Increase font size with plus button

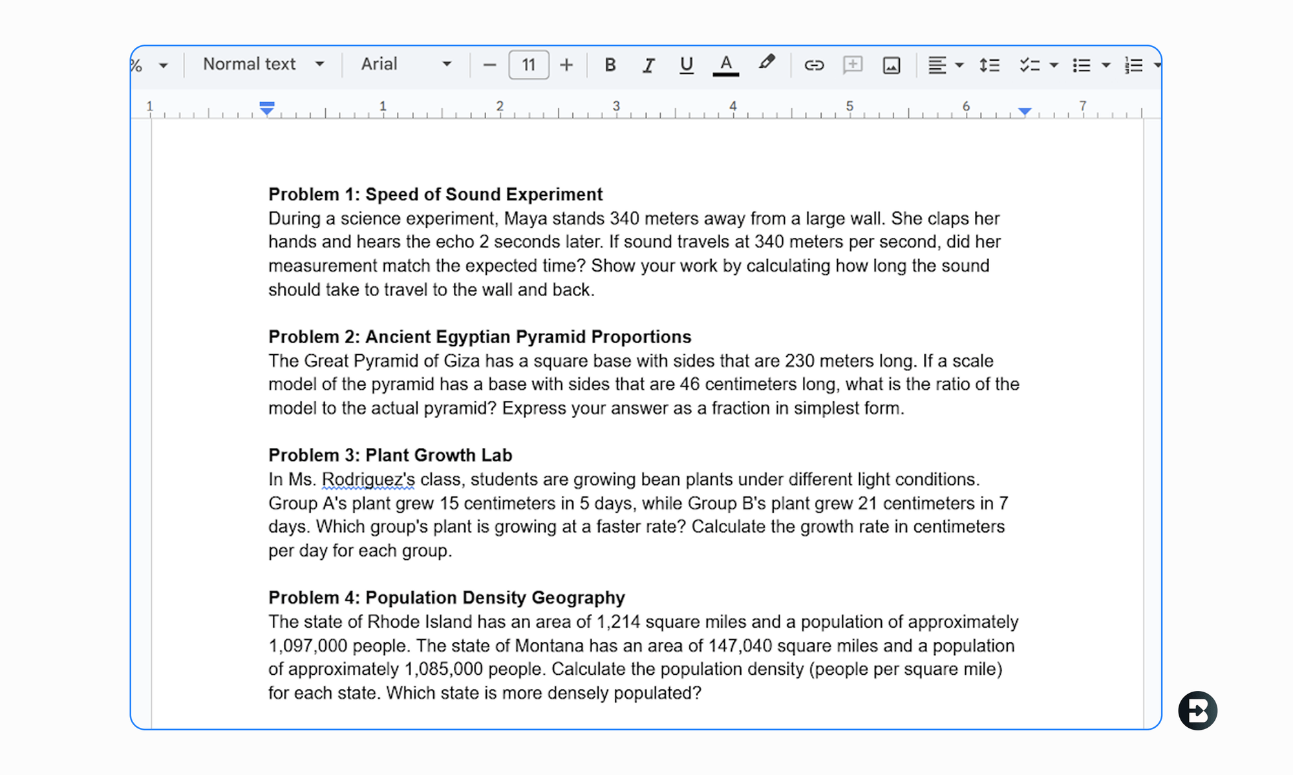click(x=566, y=65)
